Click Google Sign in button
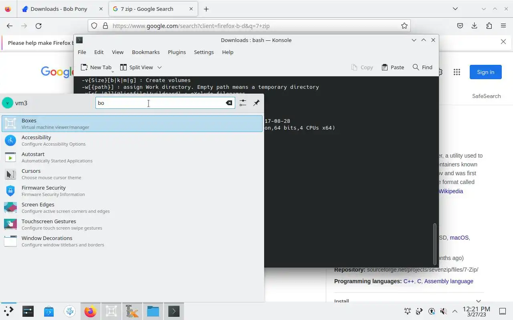Viewport: 513px width, 320px height. [x=486, y=72]
